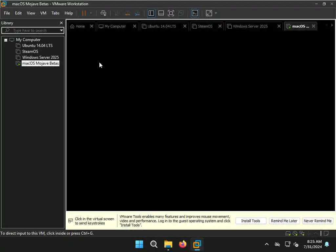
Task: Open the VM menu
Action: [43, 13]
